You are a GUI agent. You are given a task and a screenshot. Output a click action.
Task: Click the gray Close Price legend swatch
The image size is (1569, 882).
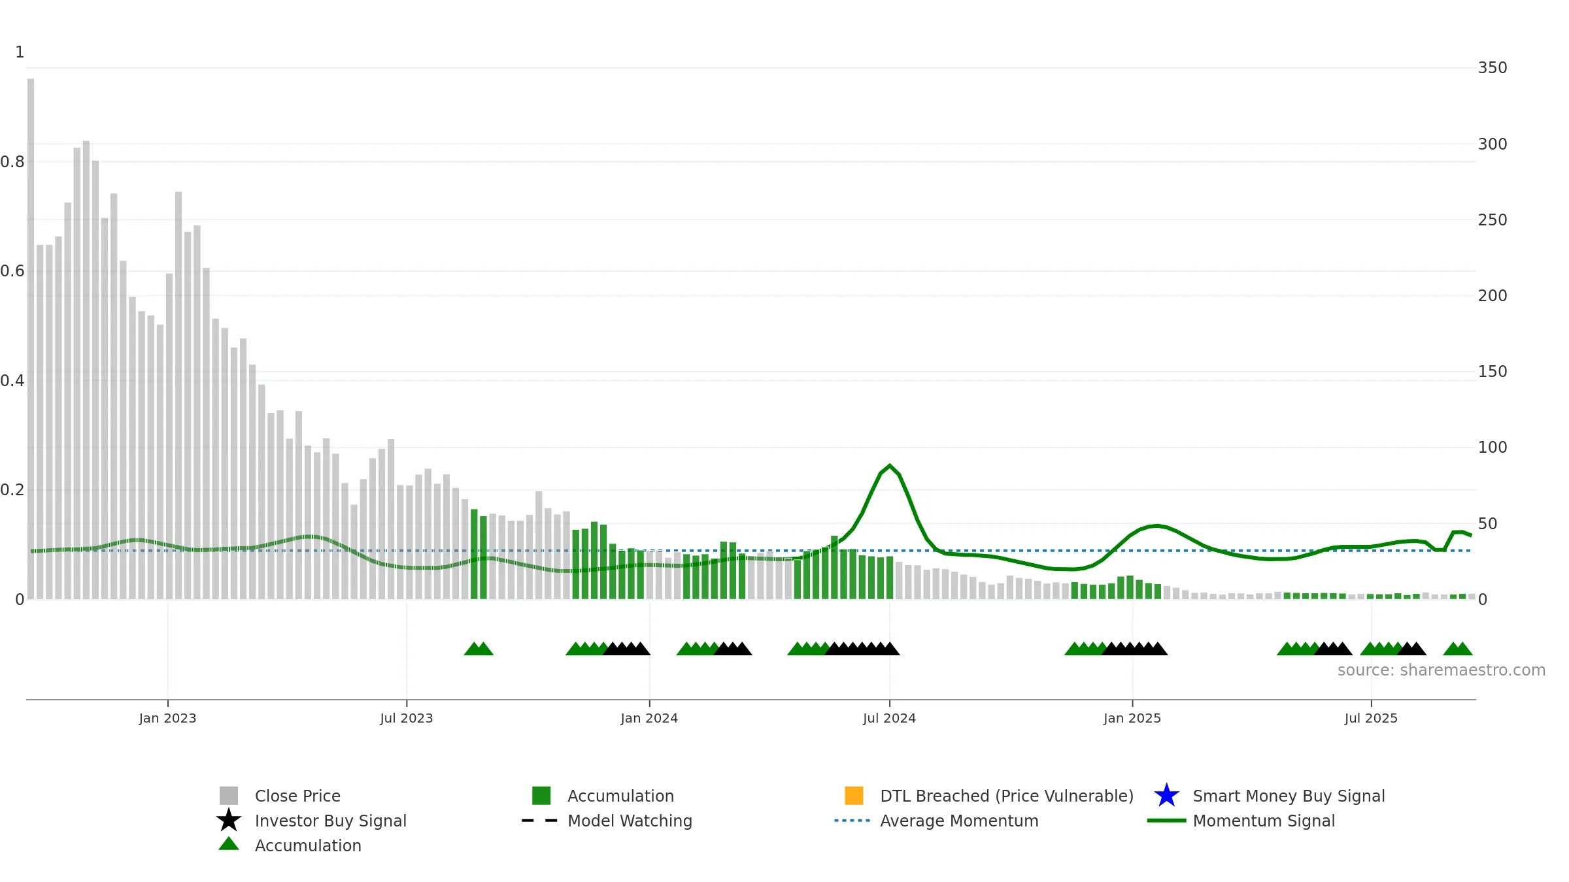tap(229, 796)
